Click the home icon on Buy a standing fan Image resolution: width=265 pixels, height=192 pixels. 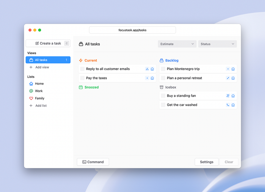coord(233,96)
